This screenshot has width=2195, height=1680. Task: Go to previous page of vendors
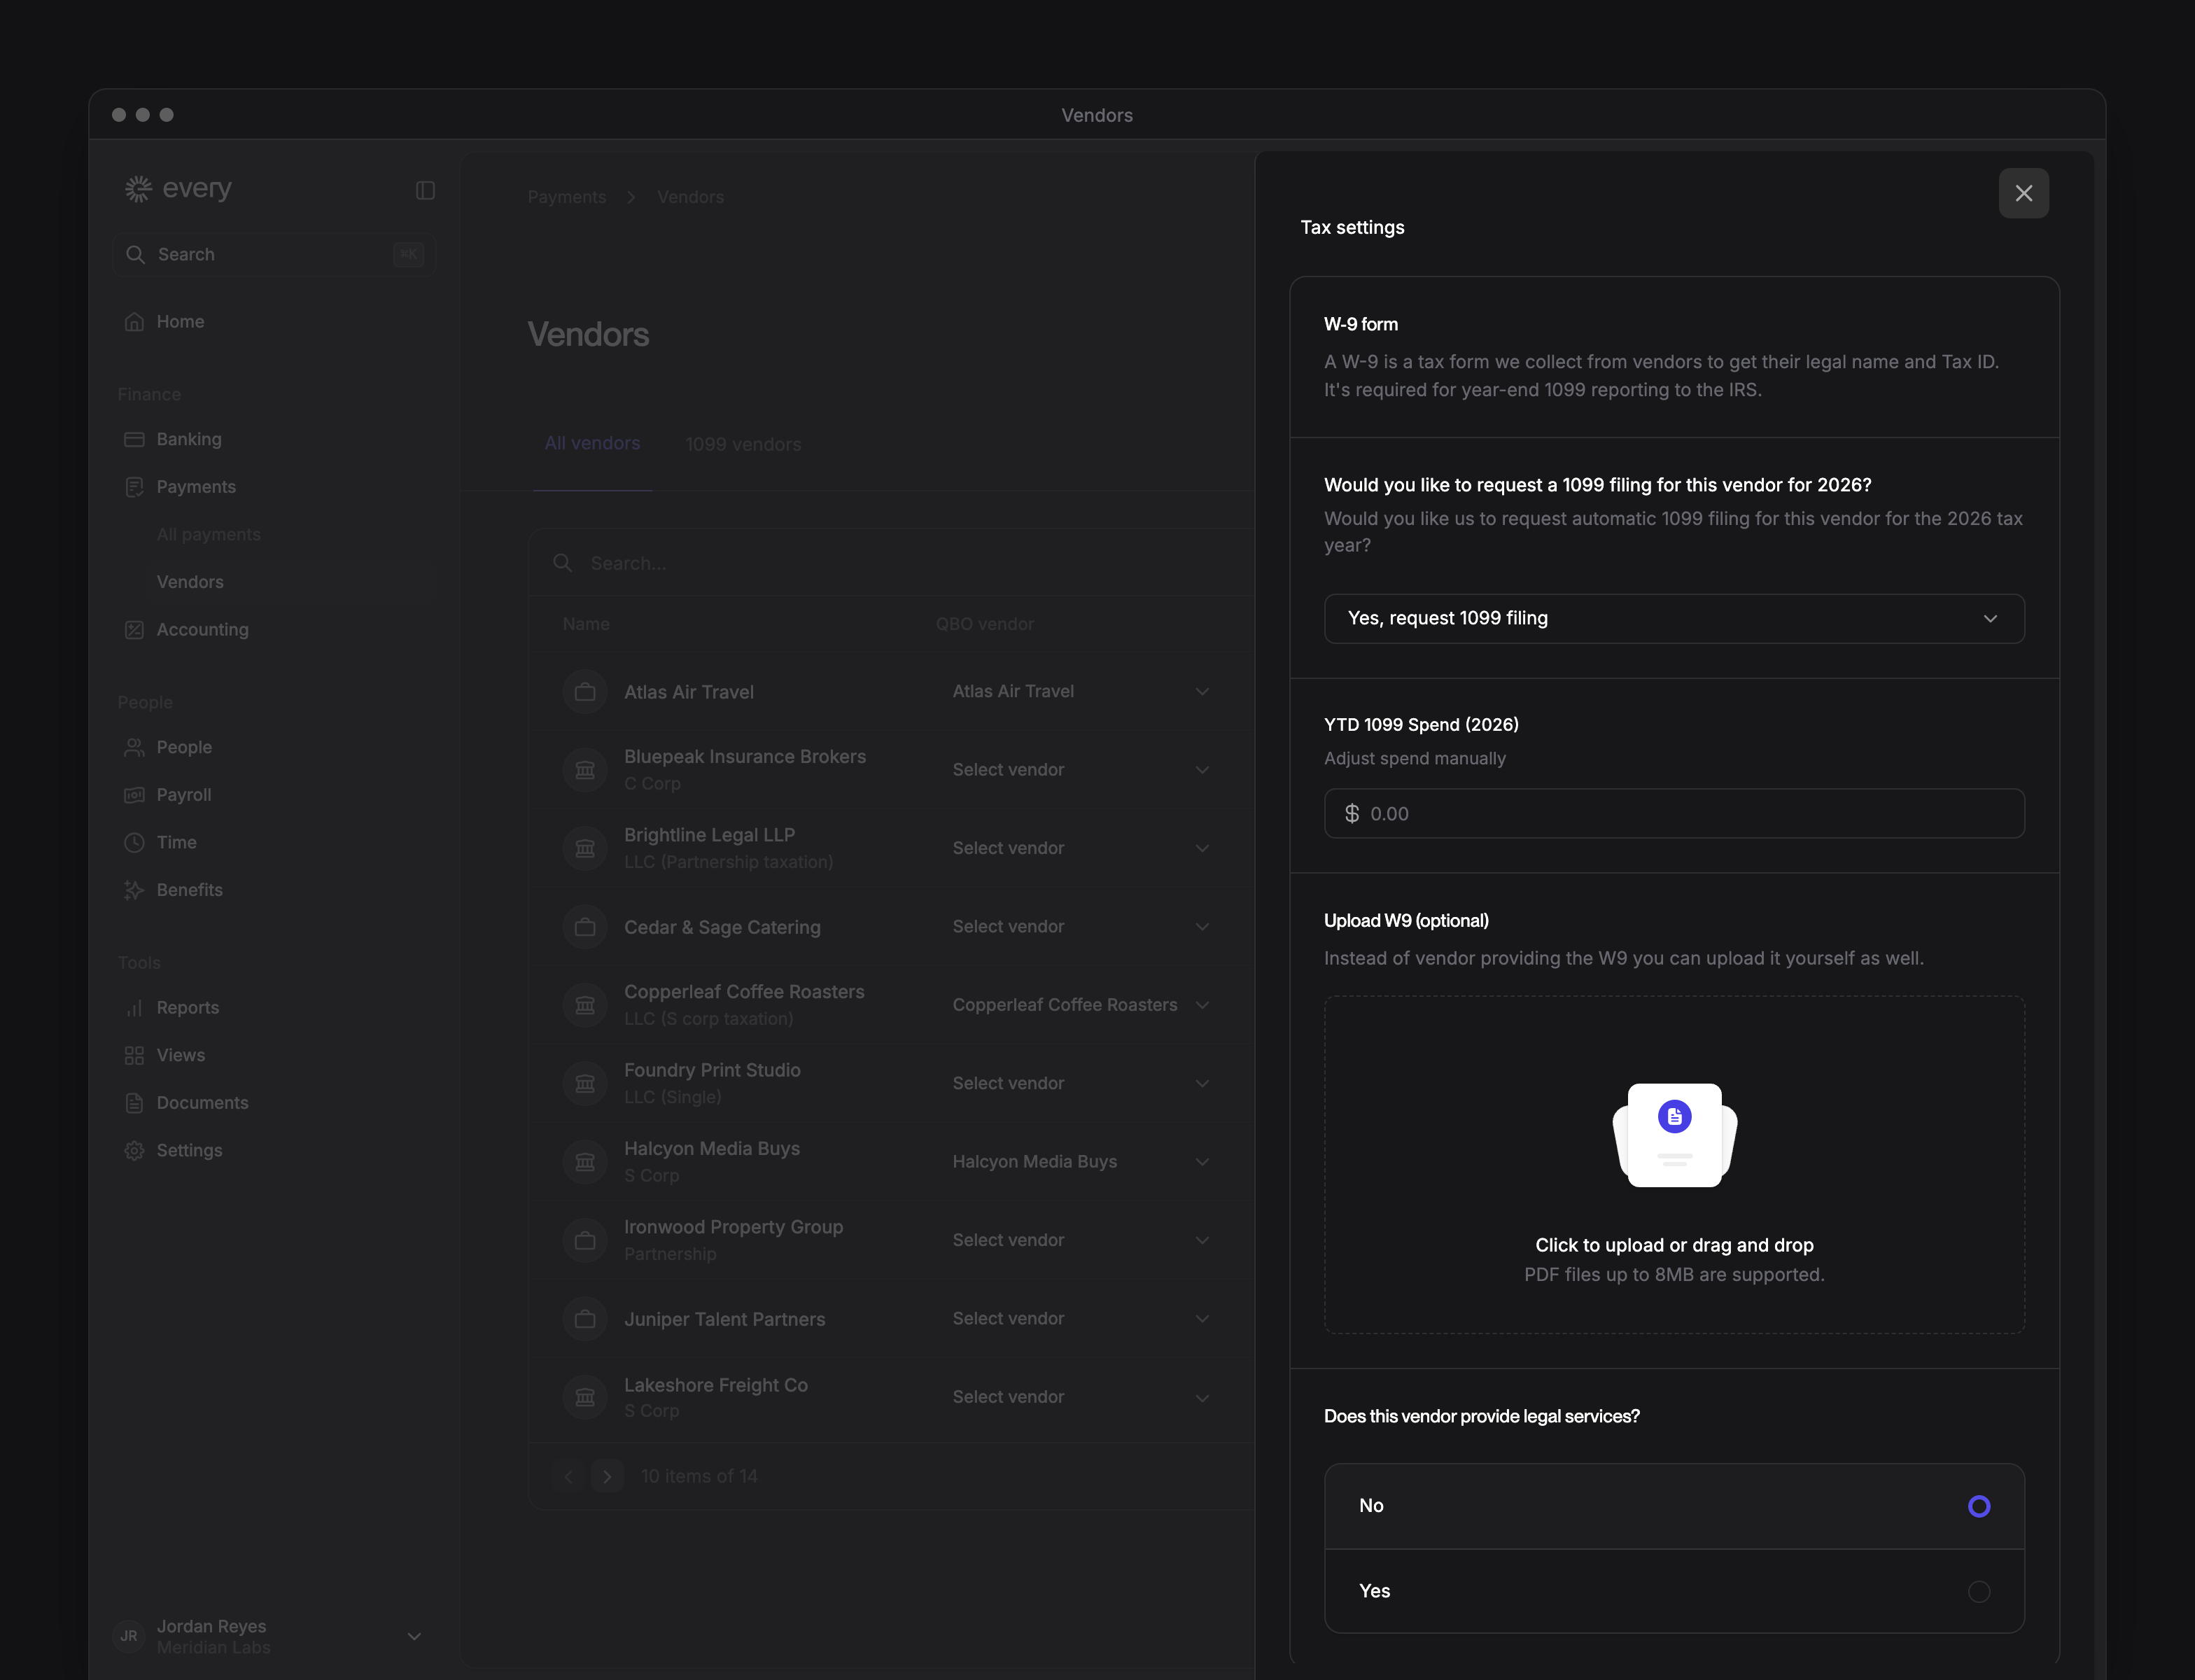pyautogui.click(x=569, y=1476)
